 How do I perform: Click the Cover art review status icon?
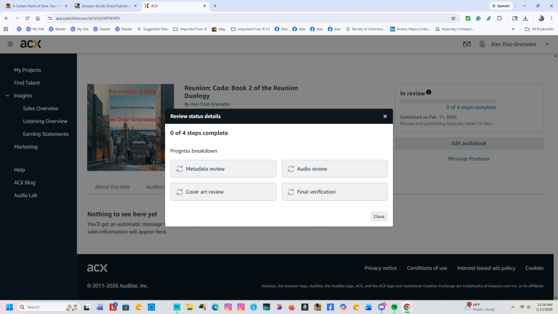click(x=179, y=192)
